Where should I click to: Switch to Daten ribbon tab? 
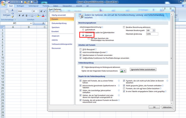pos(56,6)
